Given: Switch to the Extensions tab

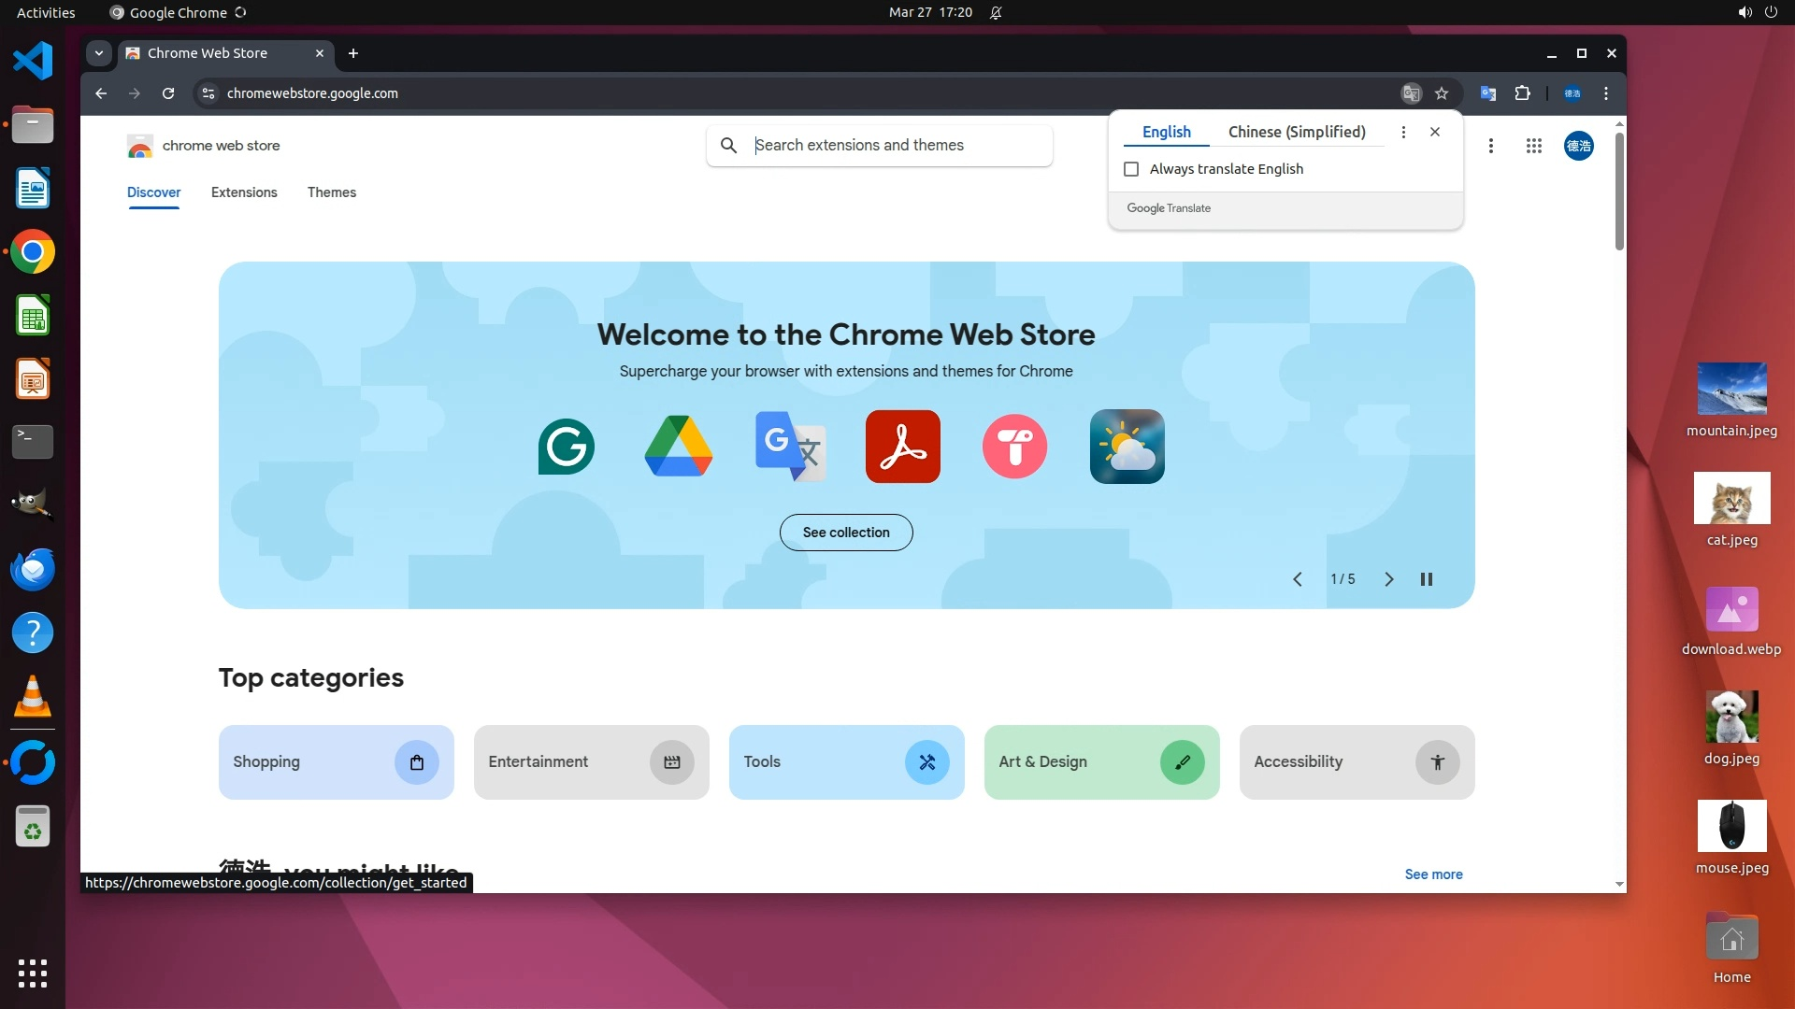Looking at the screenshot, I should click(244, 192).
